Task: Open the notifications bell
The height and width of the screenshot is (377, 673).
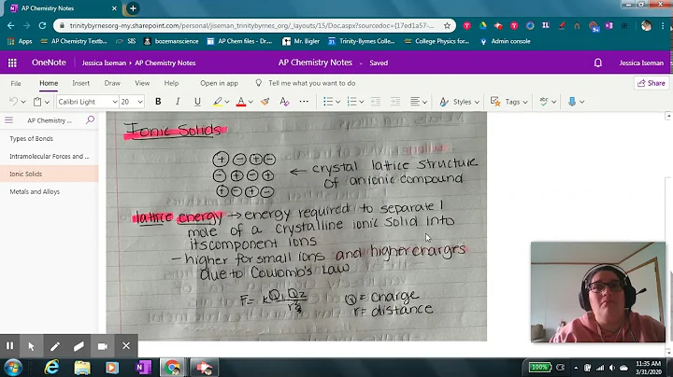Action: point(597,63)
